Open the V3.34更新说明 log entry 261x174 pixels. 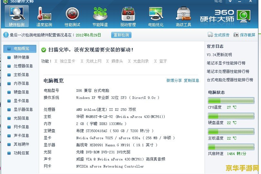pyautogui.click(x=219, y=55)
